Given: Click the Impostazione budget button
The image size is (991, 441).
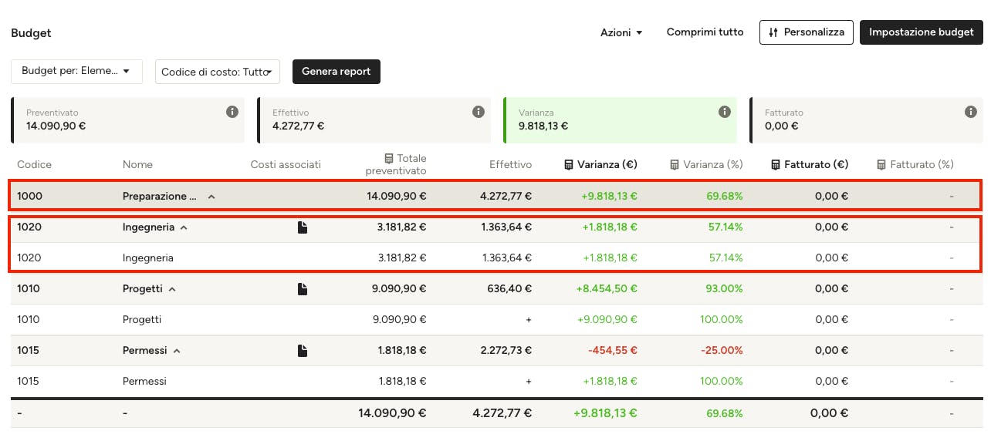Looking at the screenshot, I should tap(922, 32).
